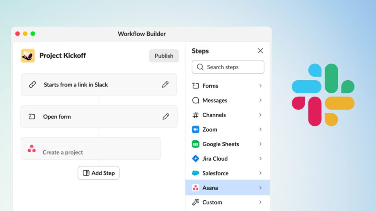Click the Zoom app icon
Image resolution: width=376 pixels, height=211 pixels.
click(196, 129)
